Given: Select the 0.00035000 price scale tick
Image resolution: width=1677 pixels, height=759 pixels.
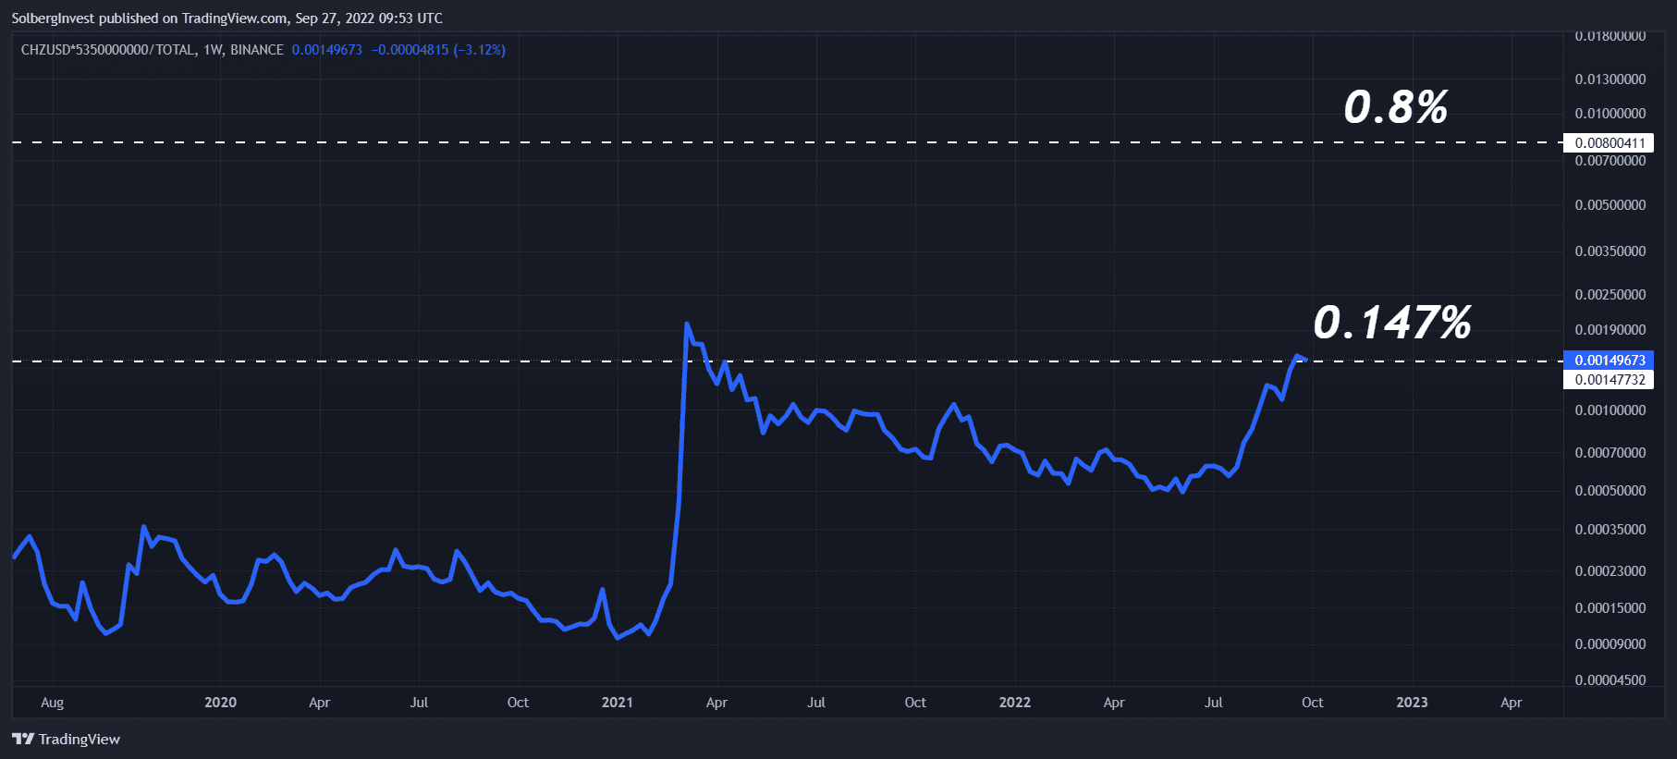Looking at the screenshot, I should (1610, 530).
